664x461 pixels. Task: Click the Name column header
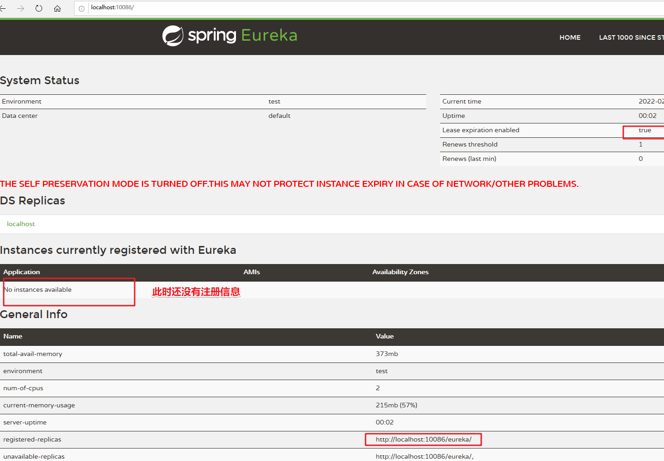click(x=13, y=336)
